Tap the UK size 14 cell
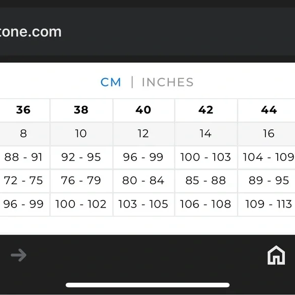This screenshot has height=295, width=295. [x=206, y=134]
